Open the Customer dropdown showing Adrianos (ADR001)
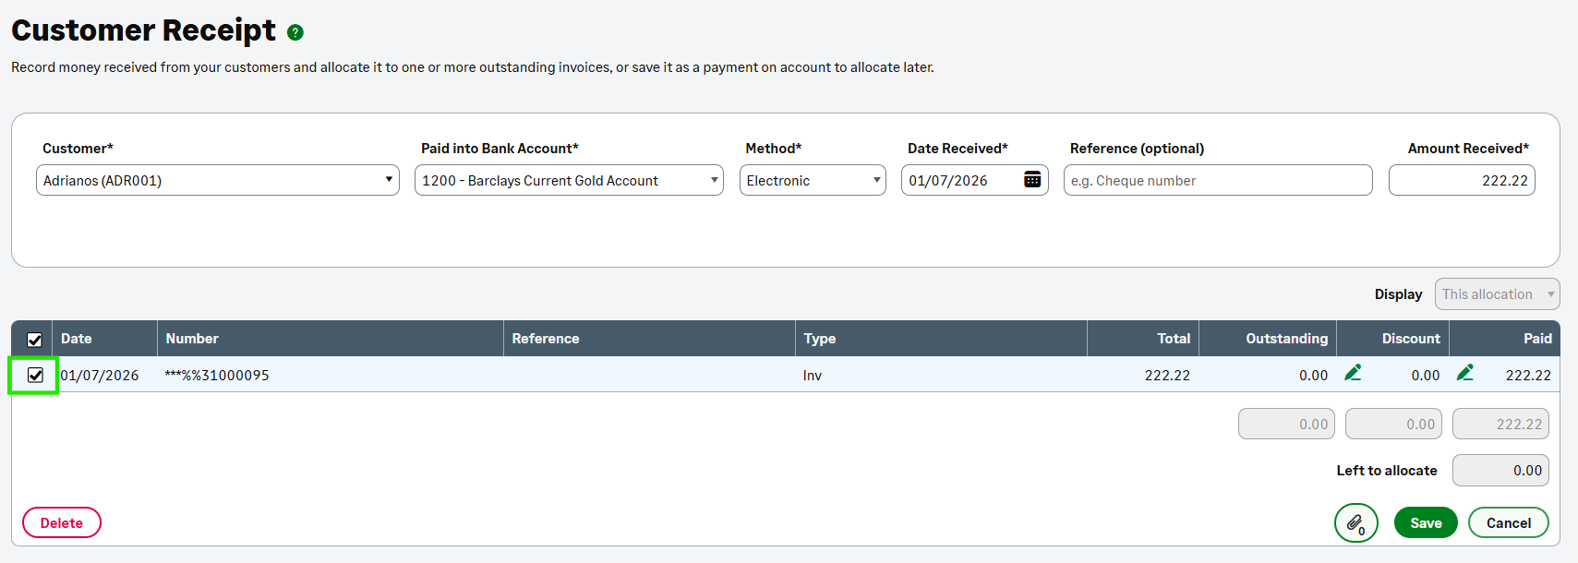The width and height of the screenshot is (1578, 563). [x=218, y=180]
